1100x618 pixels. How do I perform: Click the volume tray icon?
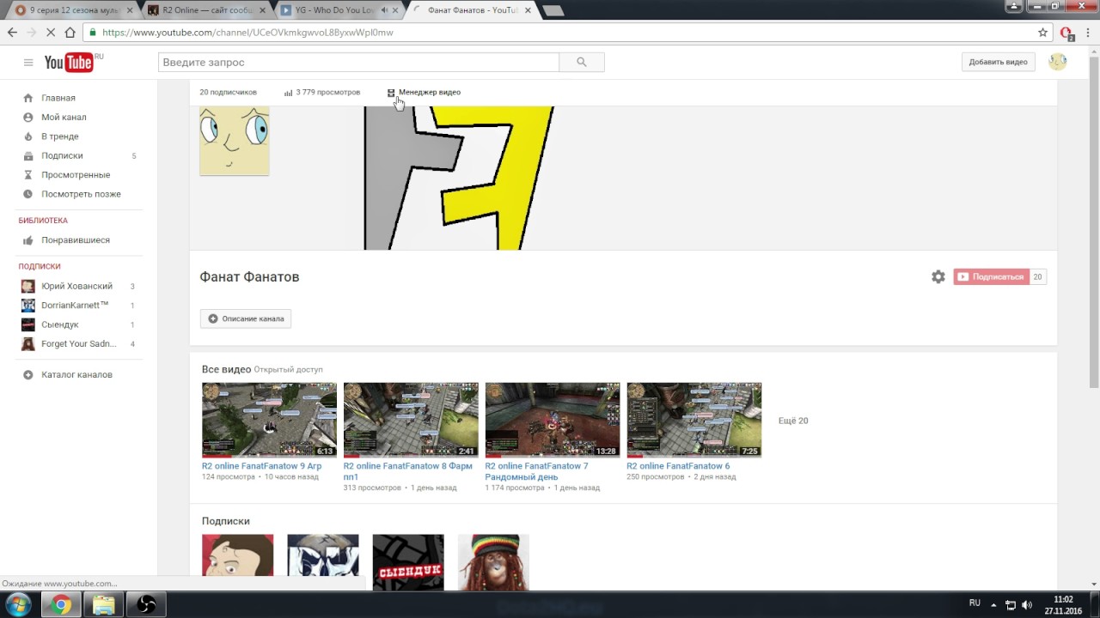click(x=1027, y=605)
